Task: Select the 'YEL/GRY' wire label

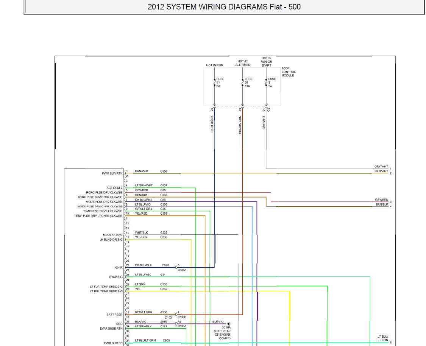Action: point(141,237)
